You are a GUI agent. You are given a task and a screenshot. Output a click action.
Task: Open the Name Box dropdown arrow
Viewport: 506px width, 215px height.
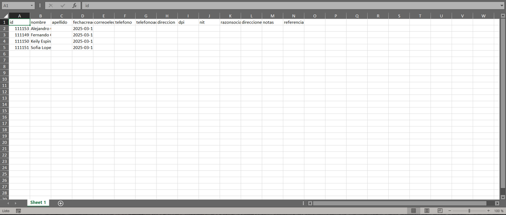(32, 6)
